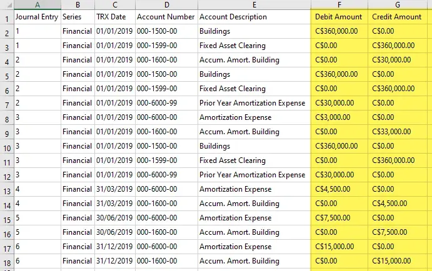Select the C$30,000.00 credit cell in row 4
This screenshot has width=432, height=271.
tap(397, 60)
